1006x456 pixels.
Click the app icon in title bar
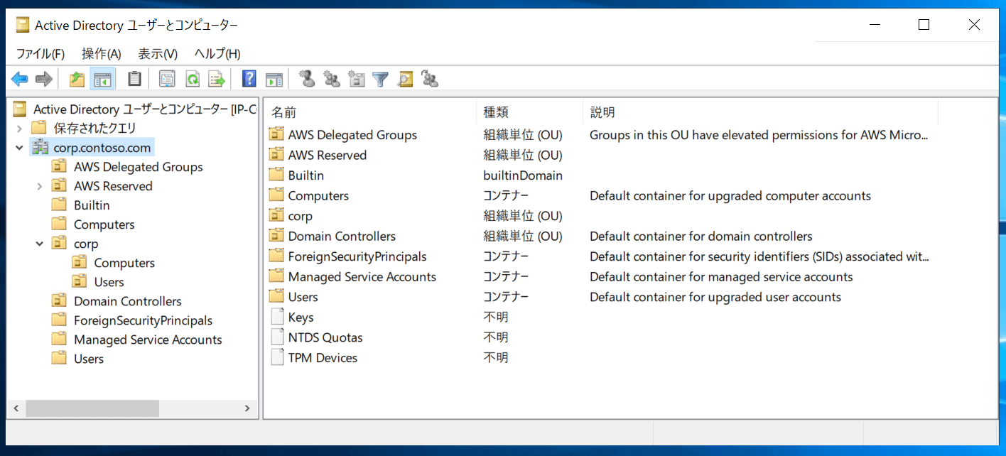click(x=23, y=26)
